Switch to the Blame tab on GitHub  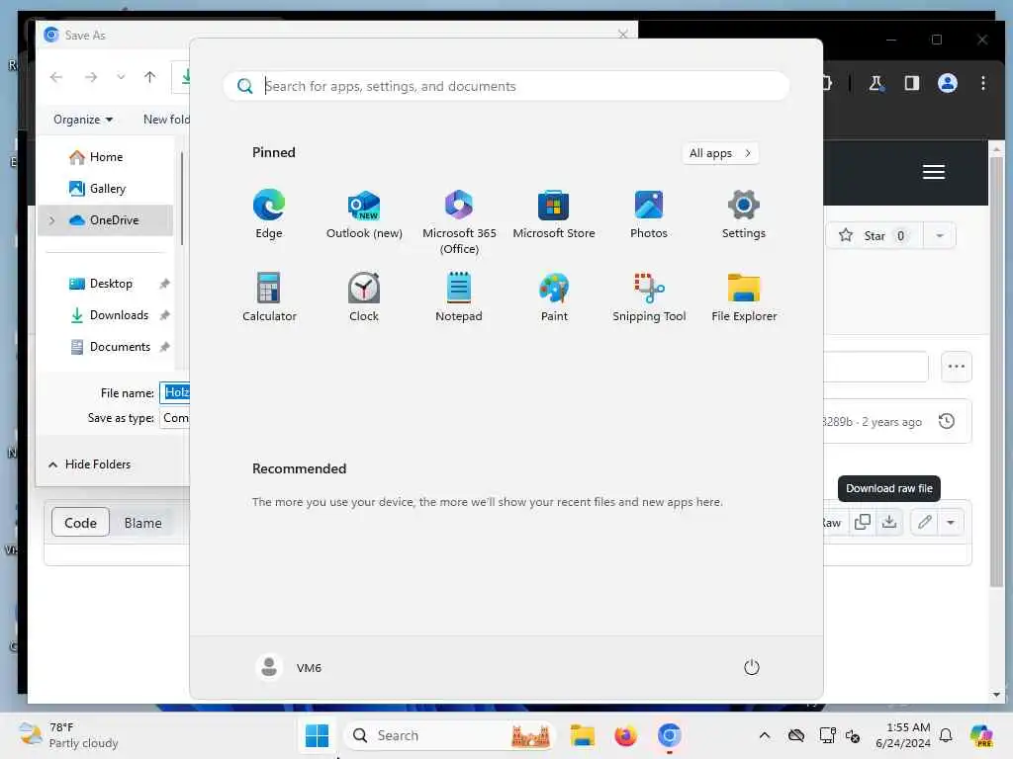point(142,523)
